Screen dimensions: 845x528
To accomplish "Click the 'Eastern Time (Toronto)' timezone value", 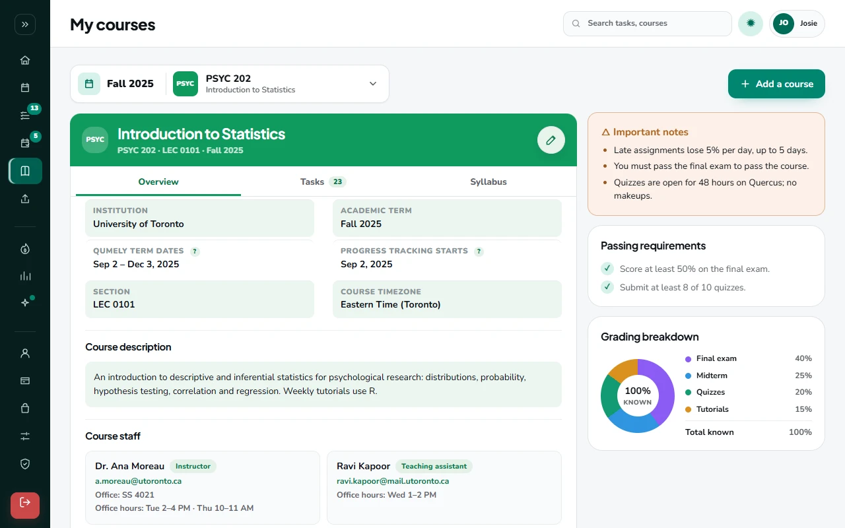I will tap(391, 304).
